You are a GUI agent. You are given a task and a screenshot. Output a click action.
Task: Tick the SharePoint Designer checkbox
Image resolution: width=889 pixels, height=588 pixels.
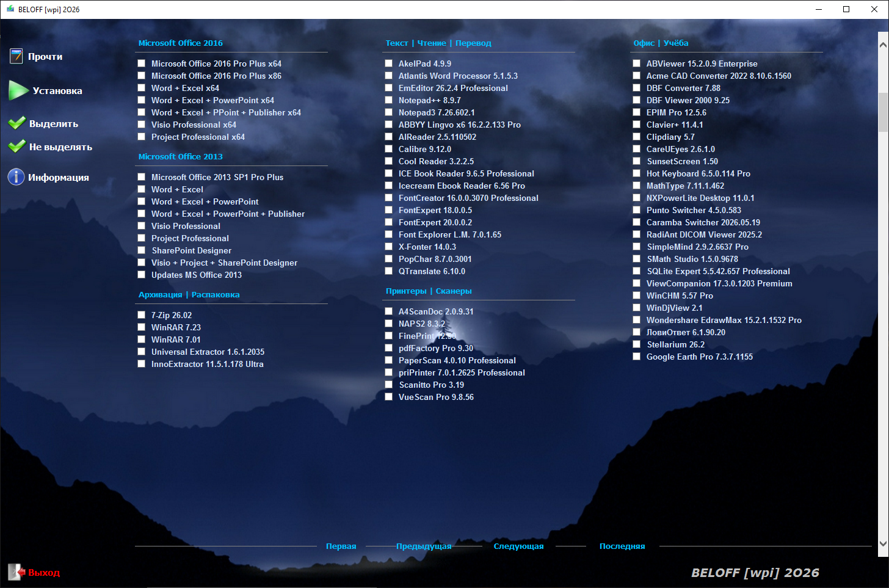click(142, 250)
